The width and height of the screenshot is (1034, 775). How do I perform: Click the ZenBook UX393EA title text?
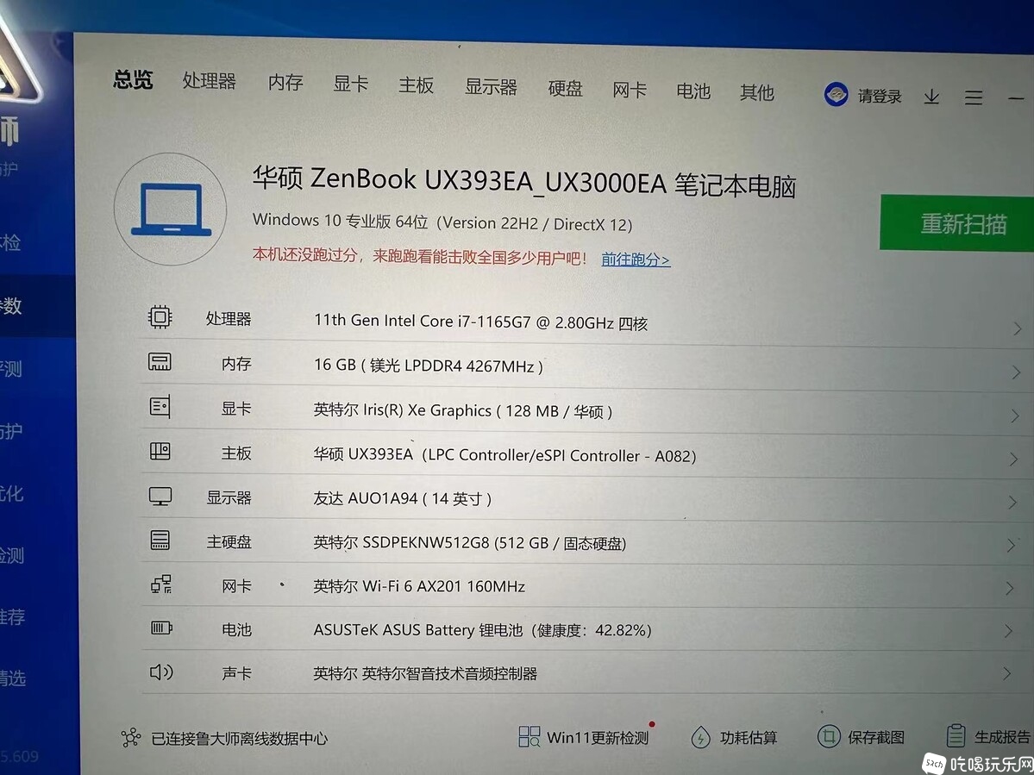pos(524,181)
